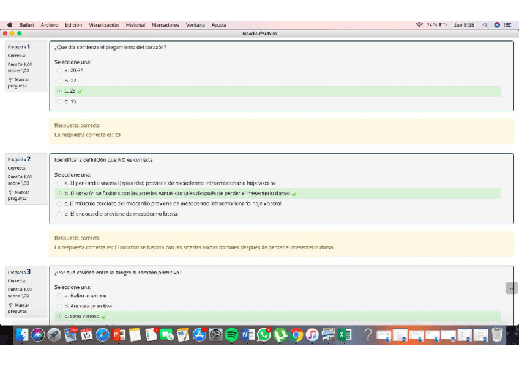Image resolution: width=519 pixels, height=366 pixels.
Task: Open Google Chrome in the dock
Action: (x=296, y=335)
